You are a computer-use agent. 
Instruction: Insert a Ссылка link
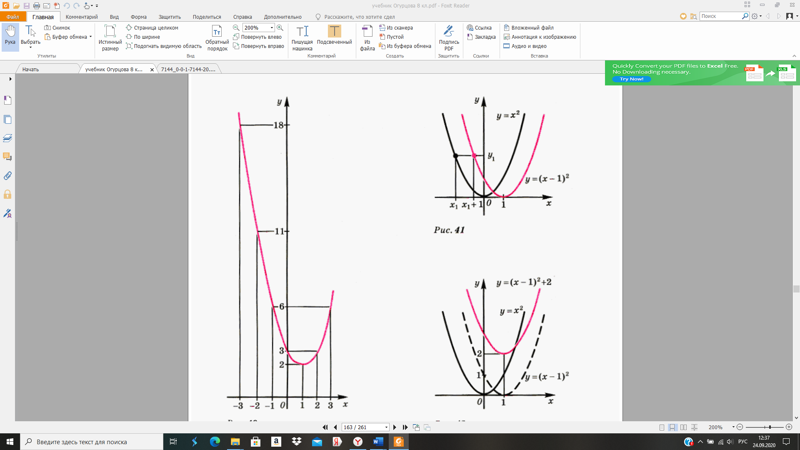click(479, 27)
